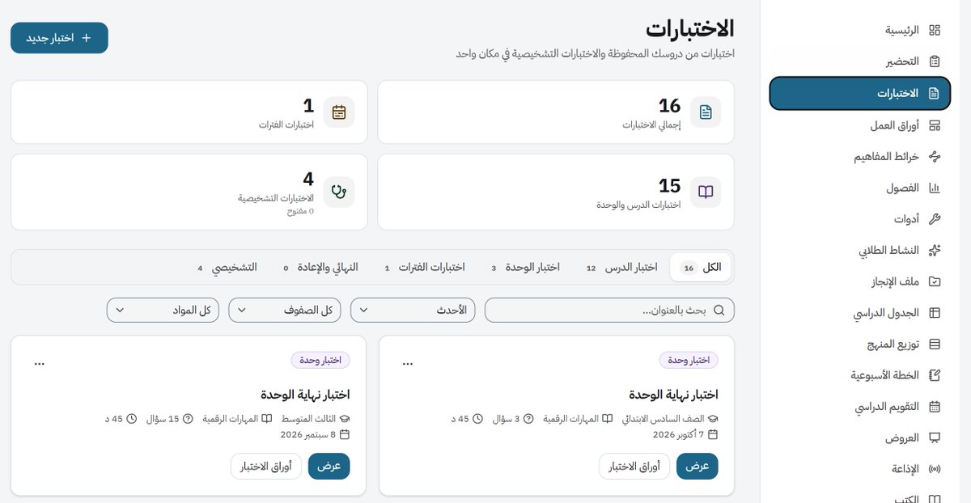Open the كل المواد subject dropdown

tap(163, 310)
